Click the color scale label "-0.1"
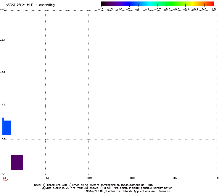The height and width of the screenshot is (193, 219). [195, 10]
